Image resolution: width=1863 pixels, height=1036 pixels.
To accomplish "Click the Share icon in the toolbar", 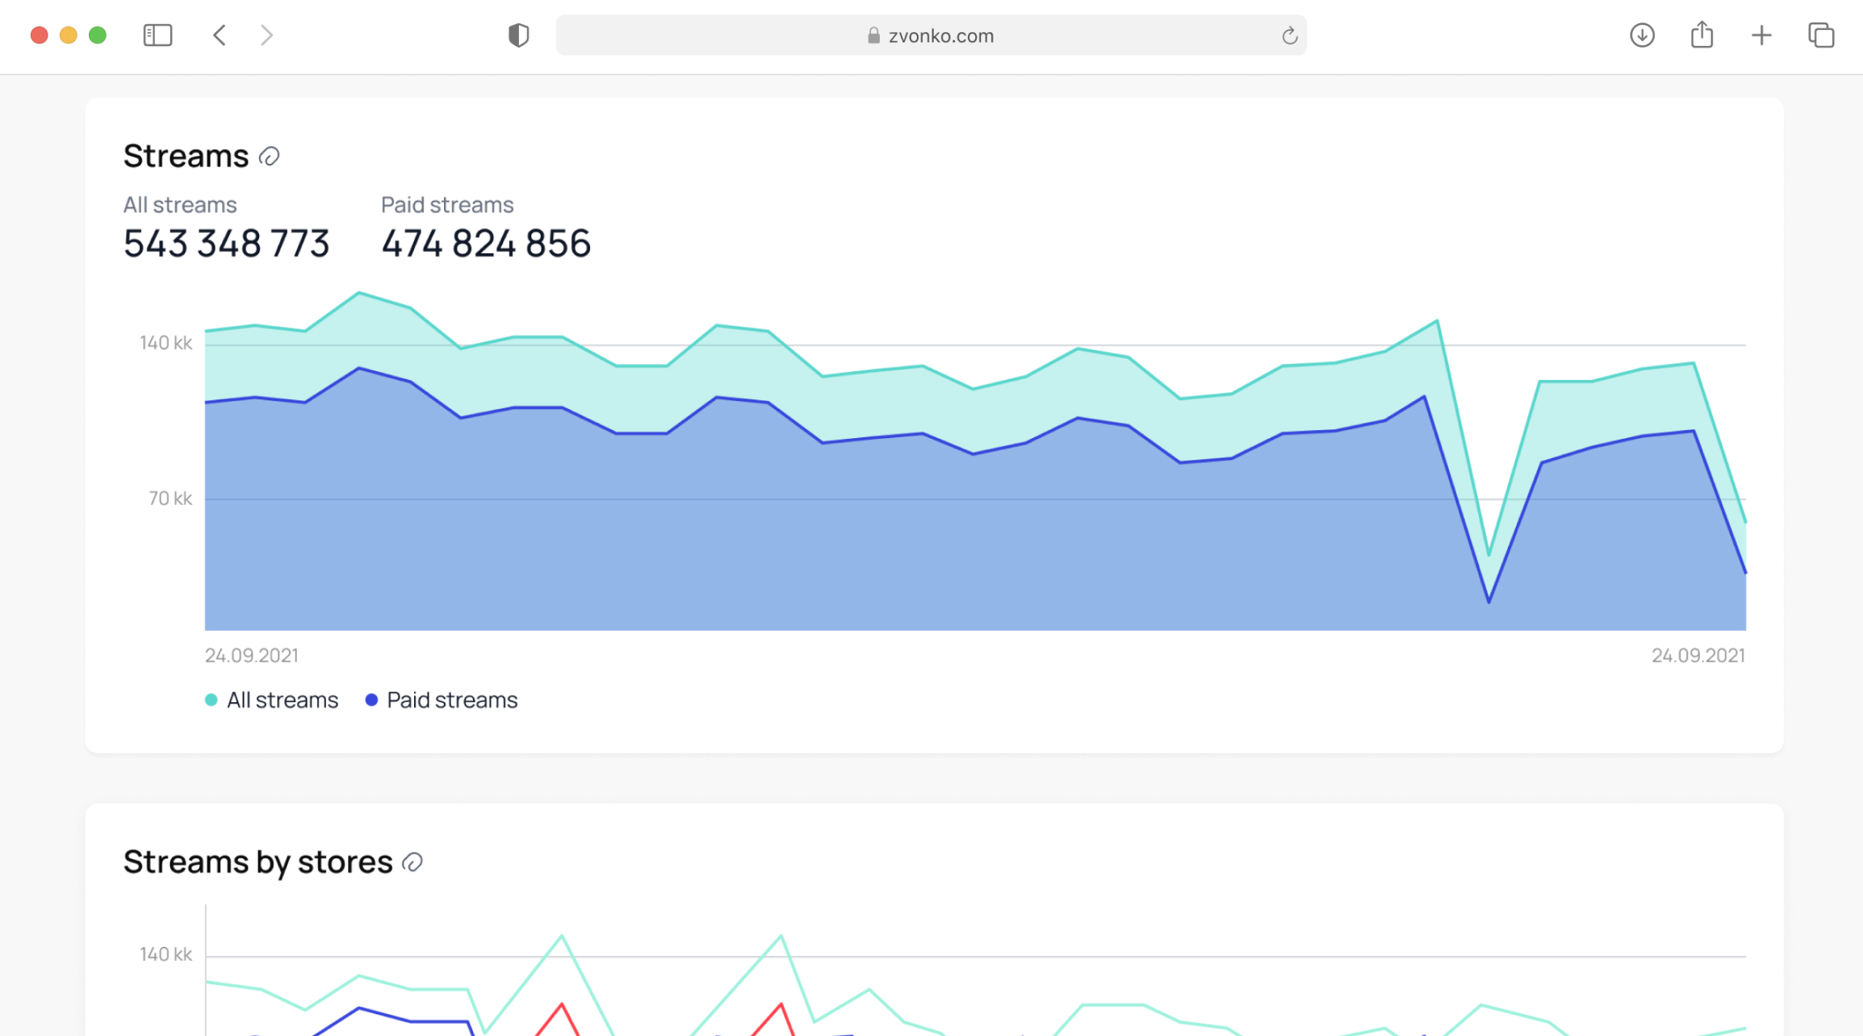I will click(1702, 36).
